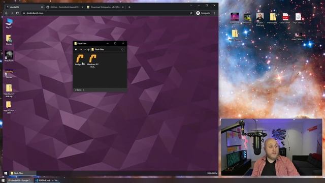Open the badger.swf Flash file
This screenshot has width=325, height=183.
(x=80, y=60)
